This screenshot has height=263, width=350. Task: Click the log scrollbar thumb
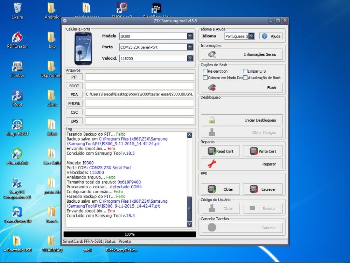pos(189,209)
